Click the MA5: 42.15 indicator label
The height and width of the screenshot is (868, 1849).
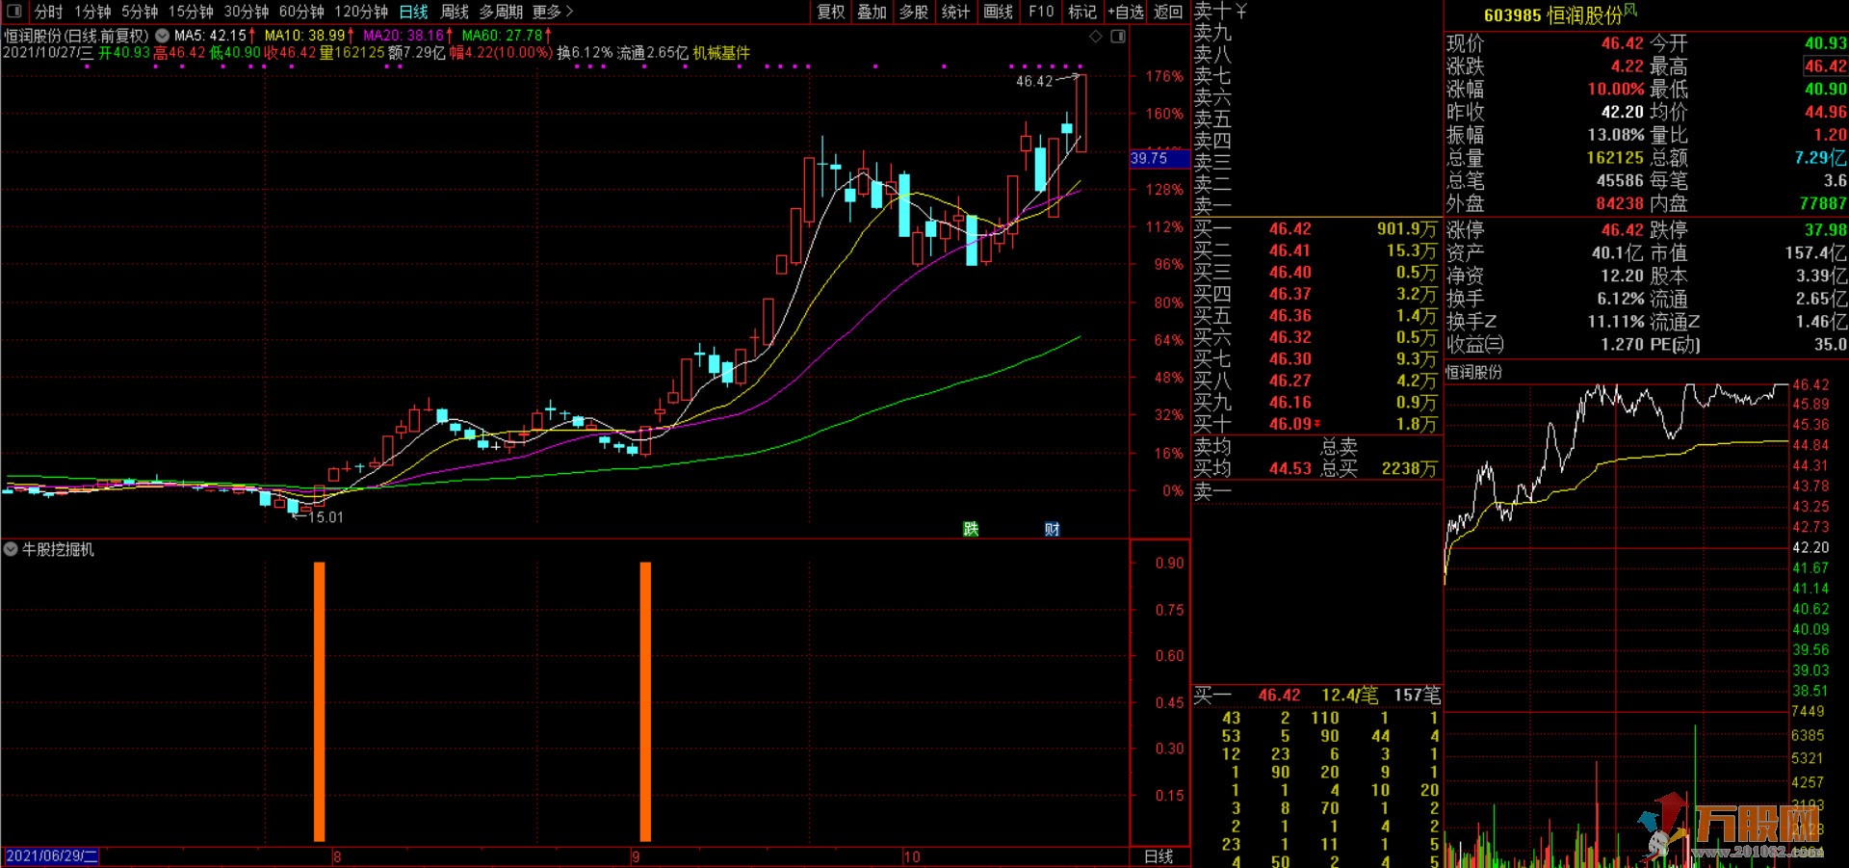coord(215,36)
